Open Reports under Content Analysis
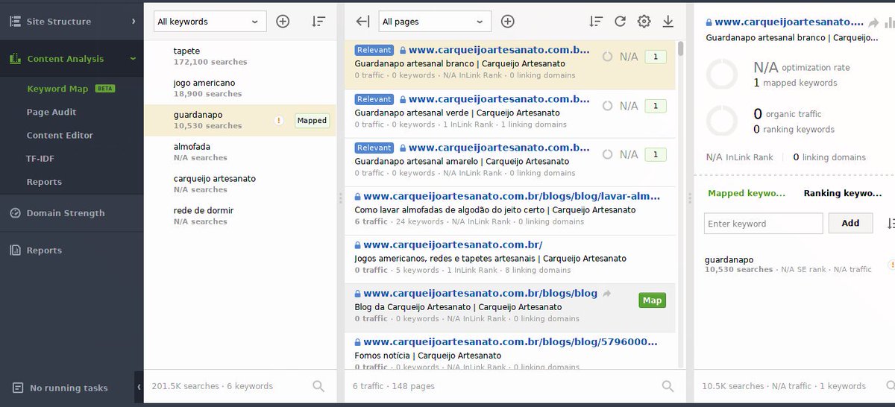The image size is (895, 407). tap(44, 182)
